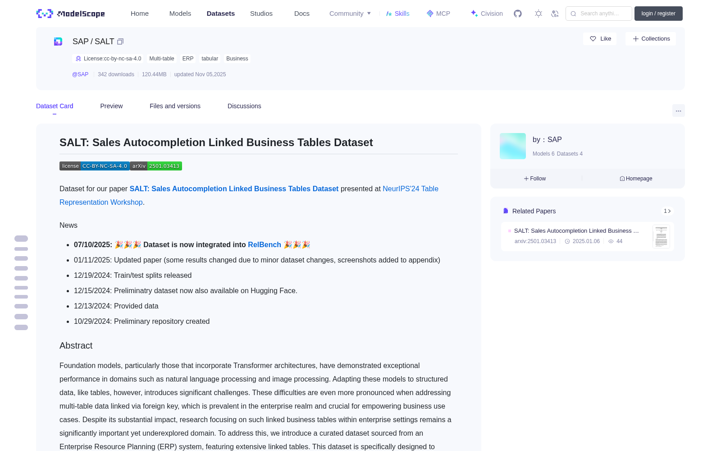The image size is (721, 451).
Task: Switch to the Preview tab
Action: 111,106
